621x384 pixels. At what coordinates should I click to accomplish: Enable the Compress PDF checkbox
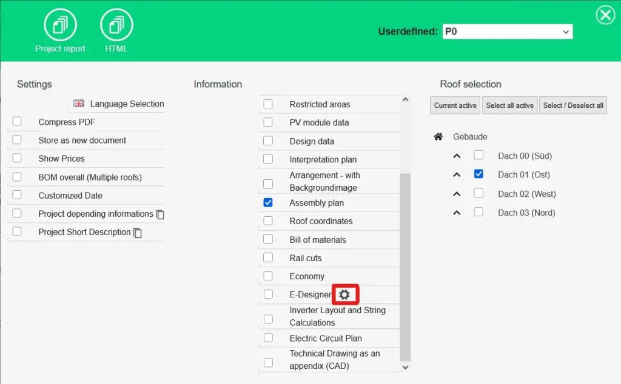pos(17,122)
